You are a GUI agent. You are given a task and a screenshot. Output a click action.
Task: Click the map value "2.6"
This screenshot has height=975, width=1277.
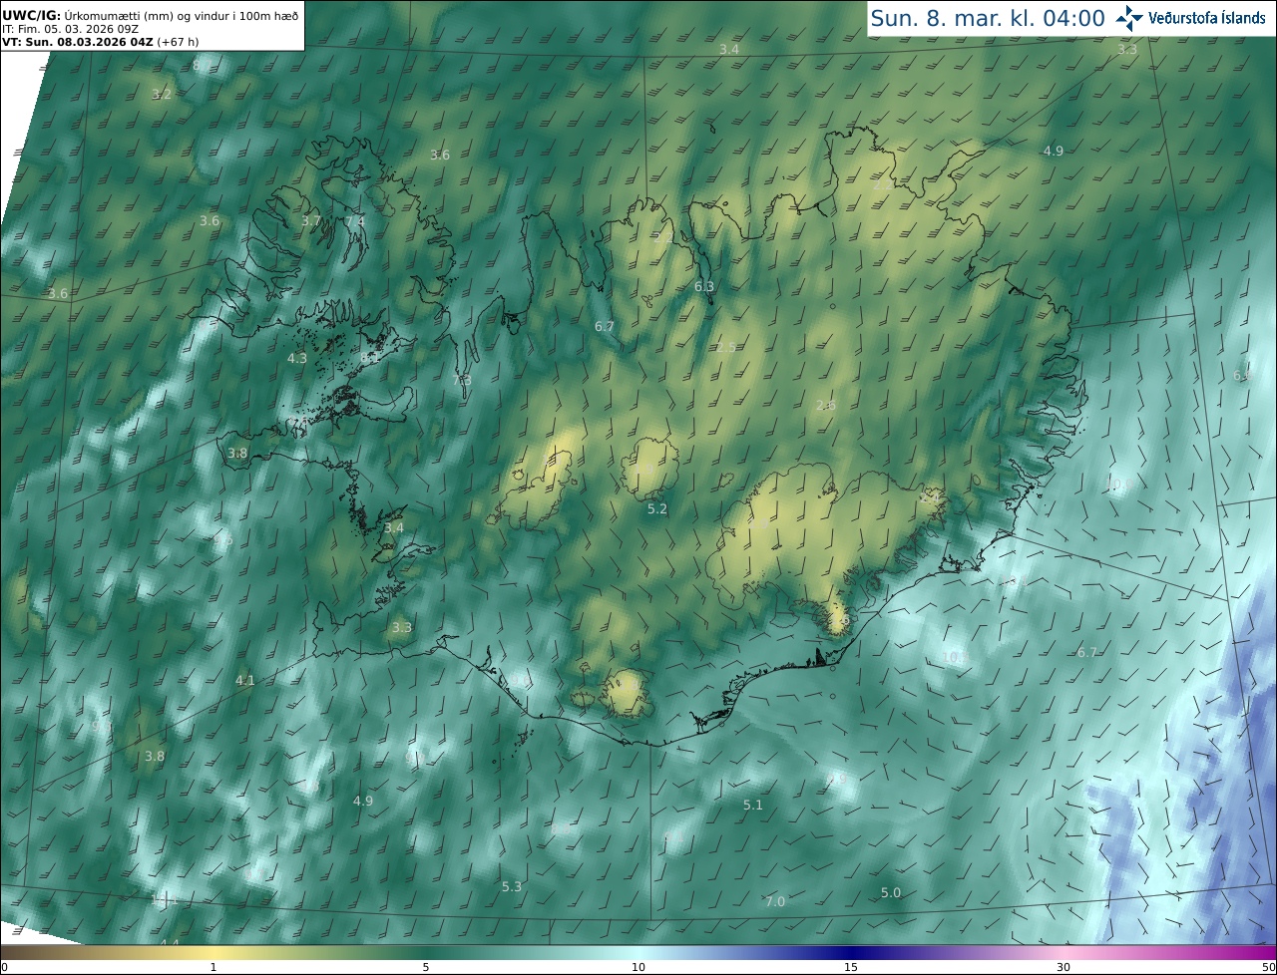pos(825,405)
